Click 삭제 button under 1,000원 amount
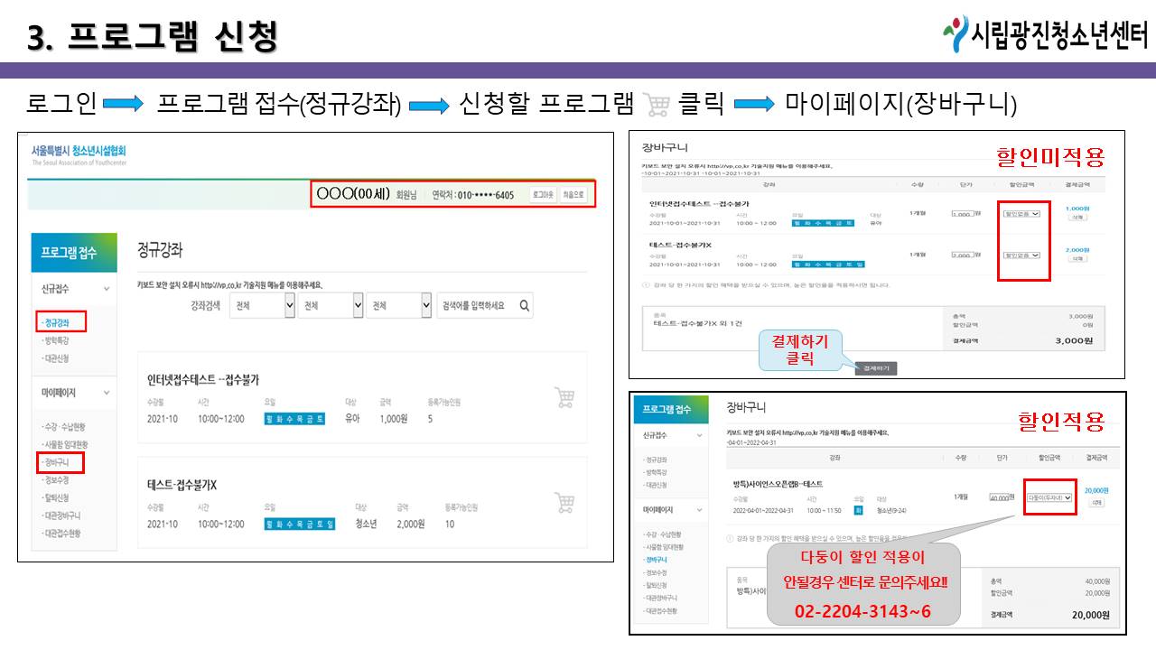 [x=1077, y=218]
